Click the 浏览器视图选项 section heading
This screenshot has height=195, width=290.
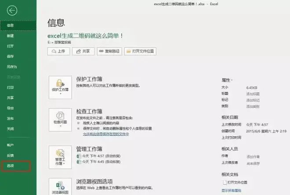(x=94, y=181)
